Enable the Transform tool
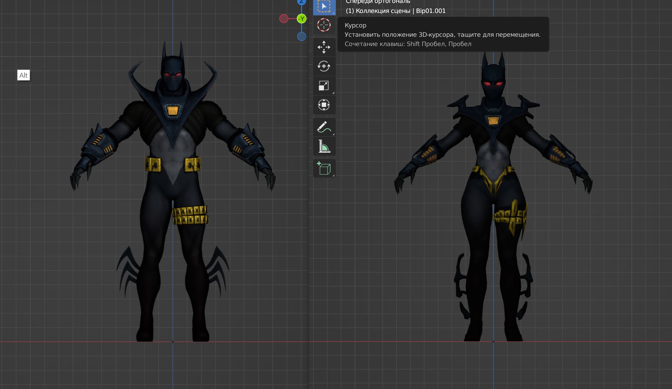This screenshot has width=672, height=389. (x=324, y=105)
